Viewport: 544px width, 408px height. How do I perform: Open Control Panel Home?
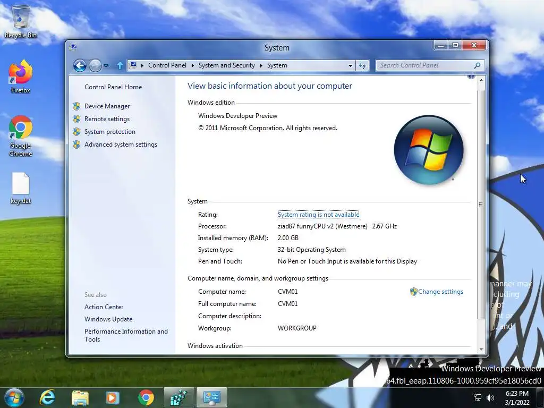pos(113,87)
